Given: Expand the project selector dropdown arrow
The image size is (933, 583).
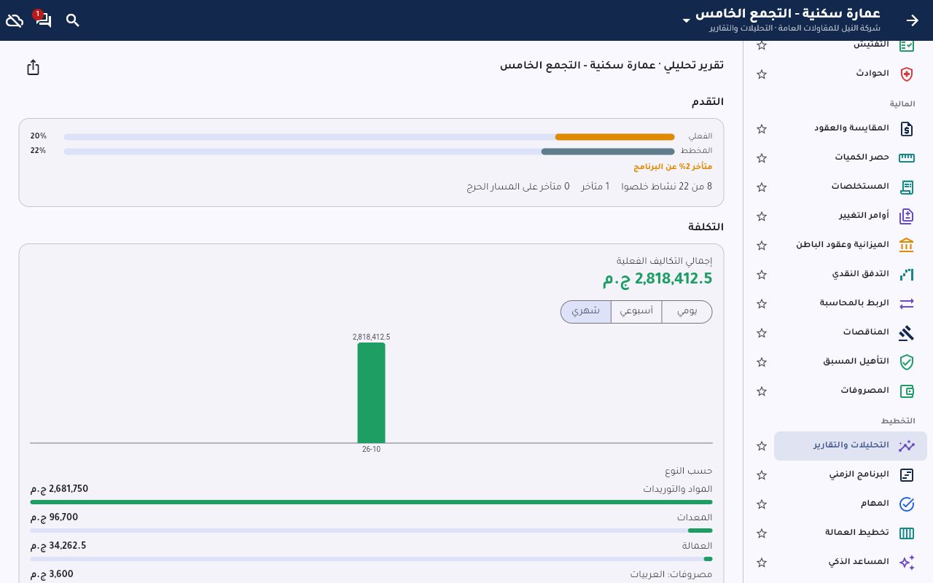Looking at the screenshot, I should coord(686,20).
